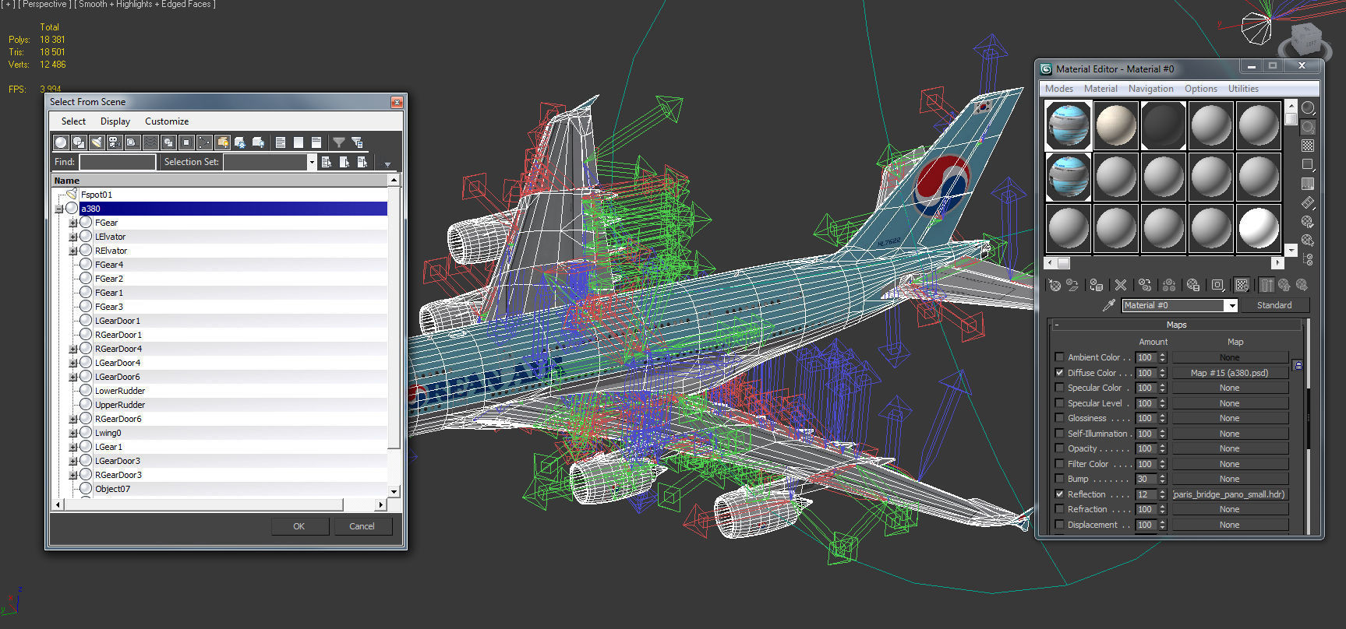Viewport: 1346px width, 629px height.
Task: Click Get Material icon in Material Editor
Action: 1055,285
